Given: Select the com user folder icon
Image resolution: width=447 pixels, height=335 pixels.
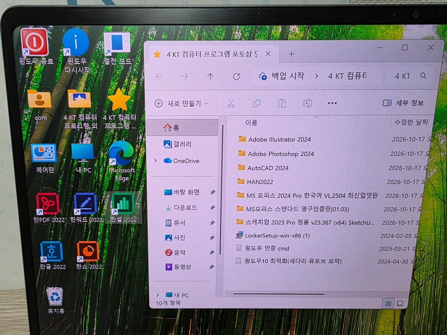Looking at the screenshot, I should (39, 99).
